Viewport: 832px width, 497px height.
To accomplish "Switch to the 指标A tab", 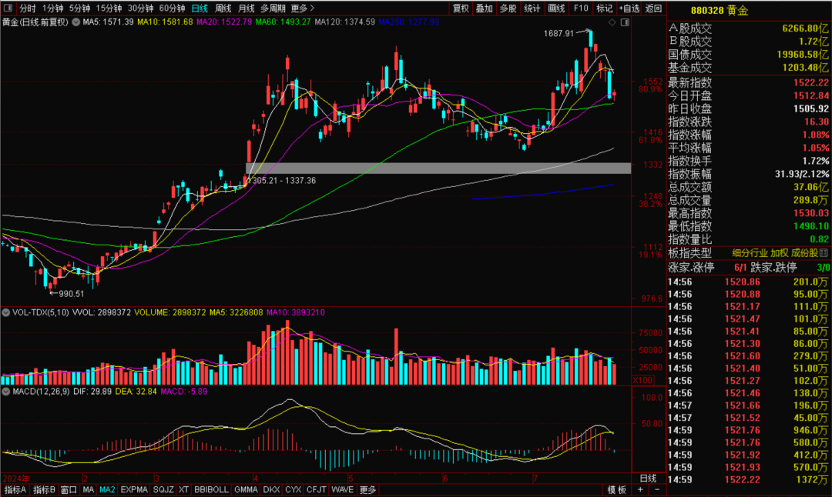I will (15, 490).
